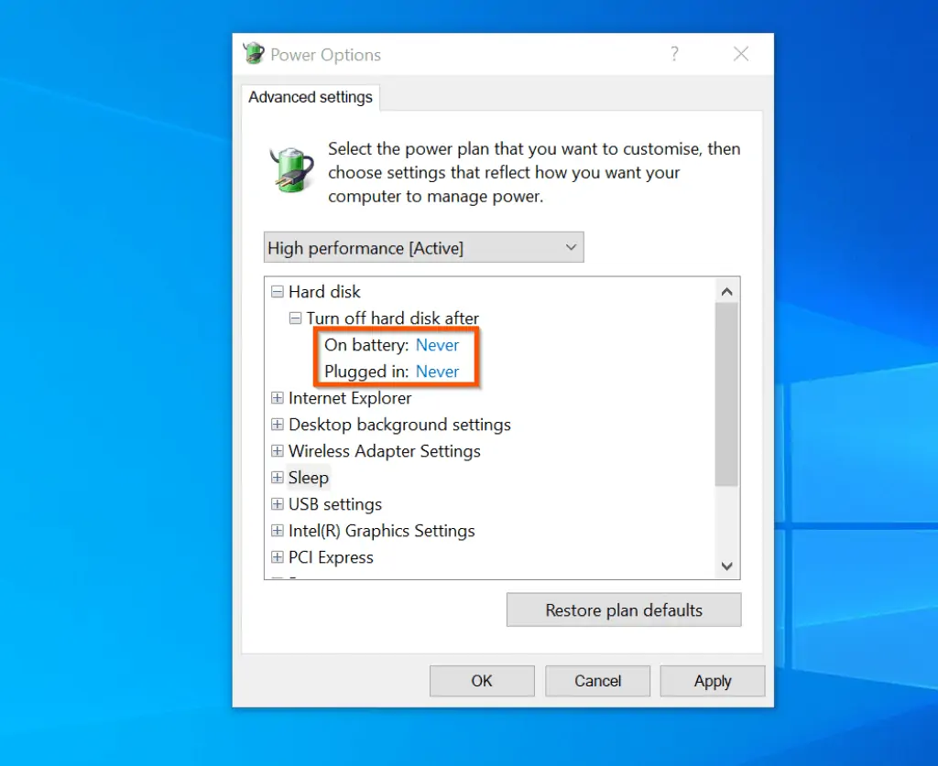
Task: Change the On battery Never value
Action: coord(437,345)
